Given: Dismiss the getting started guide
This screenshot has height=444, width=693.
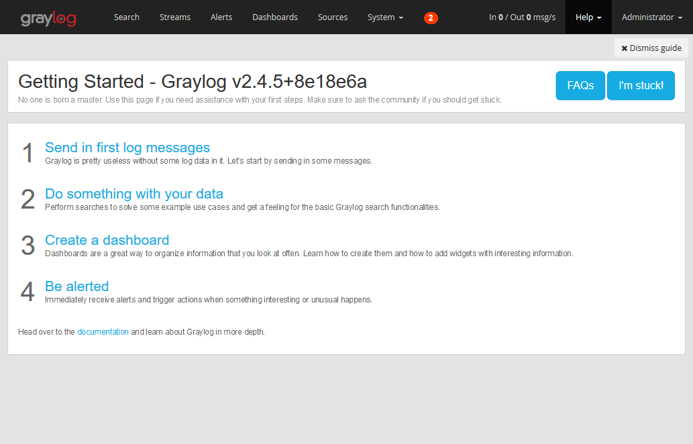Looking at the screenshot, I should tap(651, 48).
